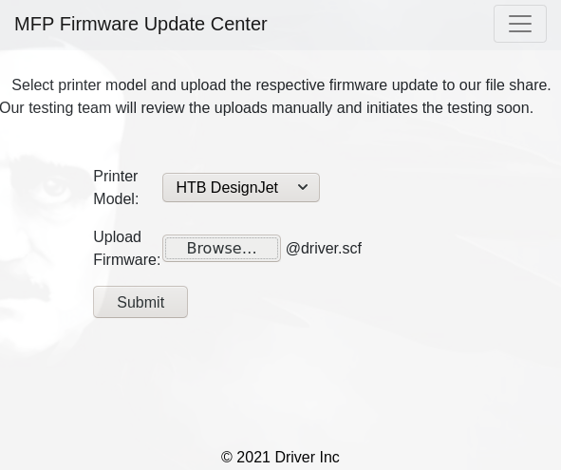Expand the HTB DesignJet printer model dropdown
This screenshot has width=561, height=470.
click(x=241, y=187)
